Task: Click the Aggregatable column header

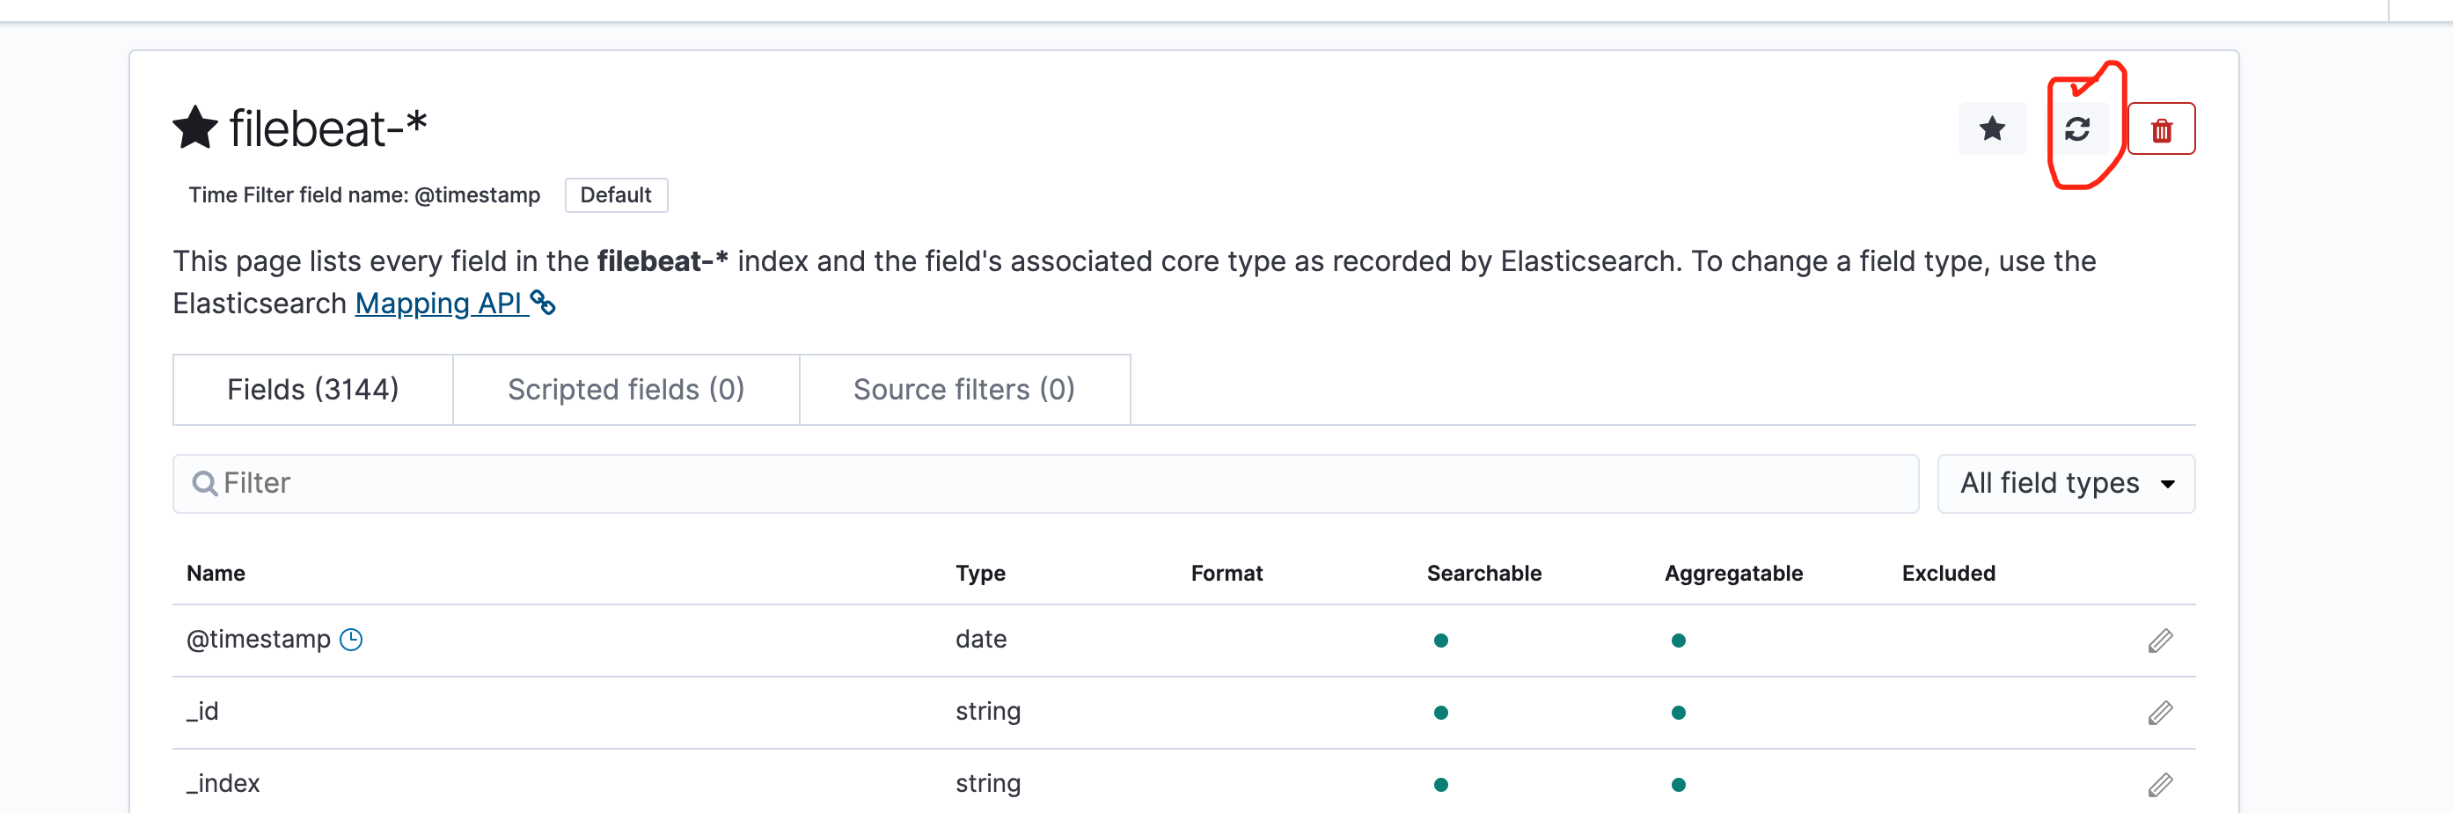Action: (1733, 573)
